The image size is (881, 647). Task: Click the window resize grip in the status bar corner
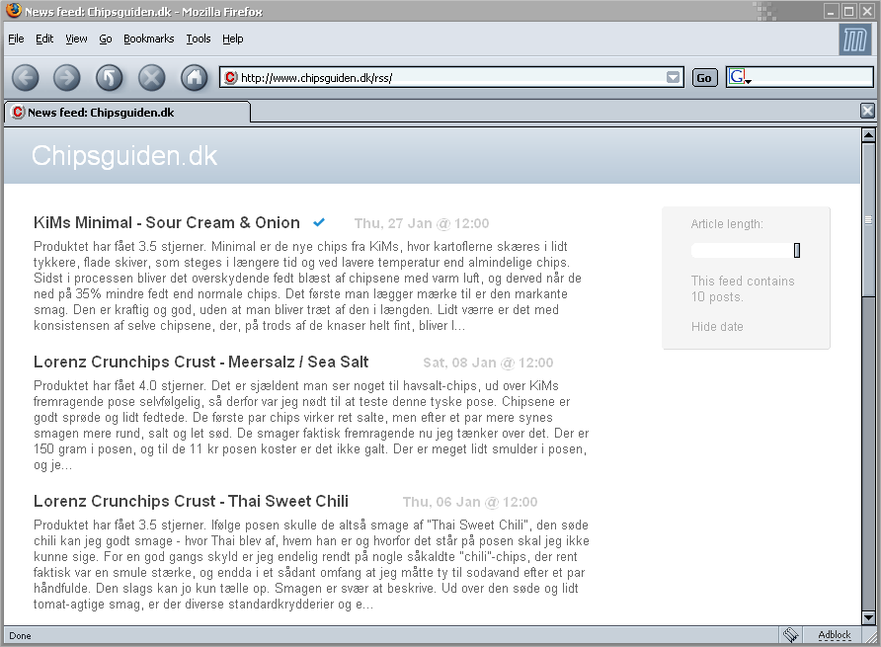pyautogui.click(x=872, y=636)
